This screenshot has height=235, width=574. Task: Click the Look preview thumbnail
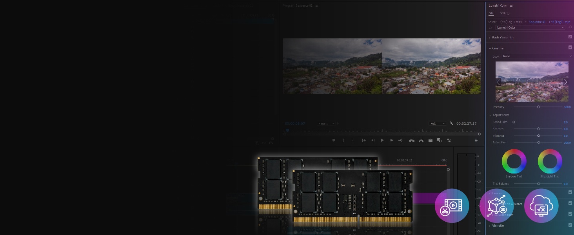(532, 82)
